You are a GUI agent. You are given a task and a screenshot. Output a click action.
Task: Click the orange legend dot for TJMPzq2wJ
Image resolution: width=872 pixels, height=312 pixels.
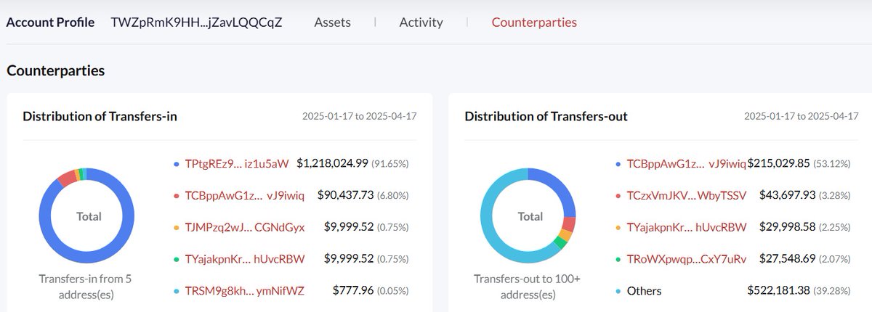pos(176,228)
